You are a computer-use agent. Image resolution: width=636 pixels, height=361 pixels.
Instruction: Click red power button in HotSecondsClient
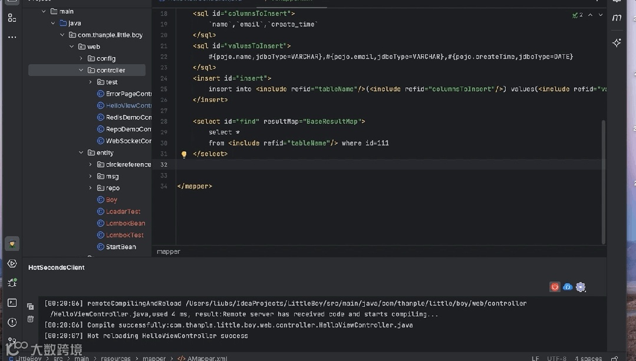pyautogui.click(x=555, y=287)
